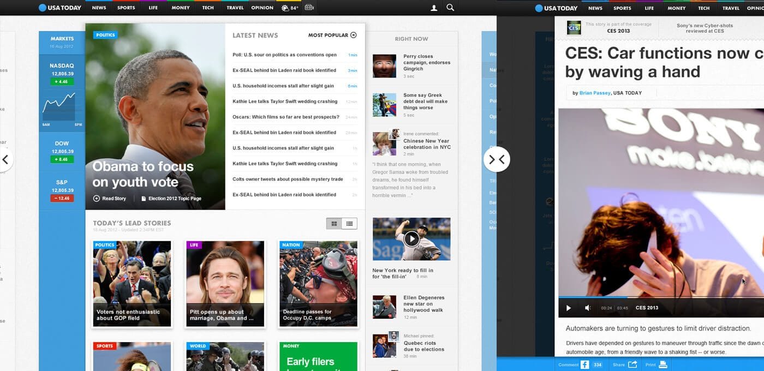The height and width of the screenshot is (371, 764).
Task: Mute the video player audio
Action: click(587, 308)
